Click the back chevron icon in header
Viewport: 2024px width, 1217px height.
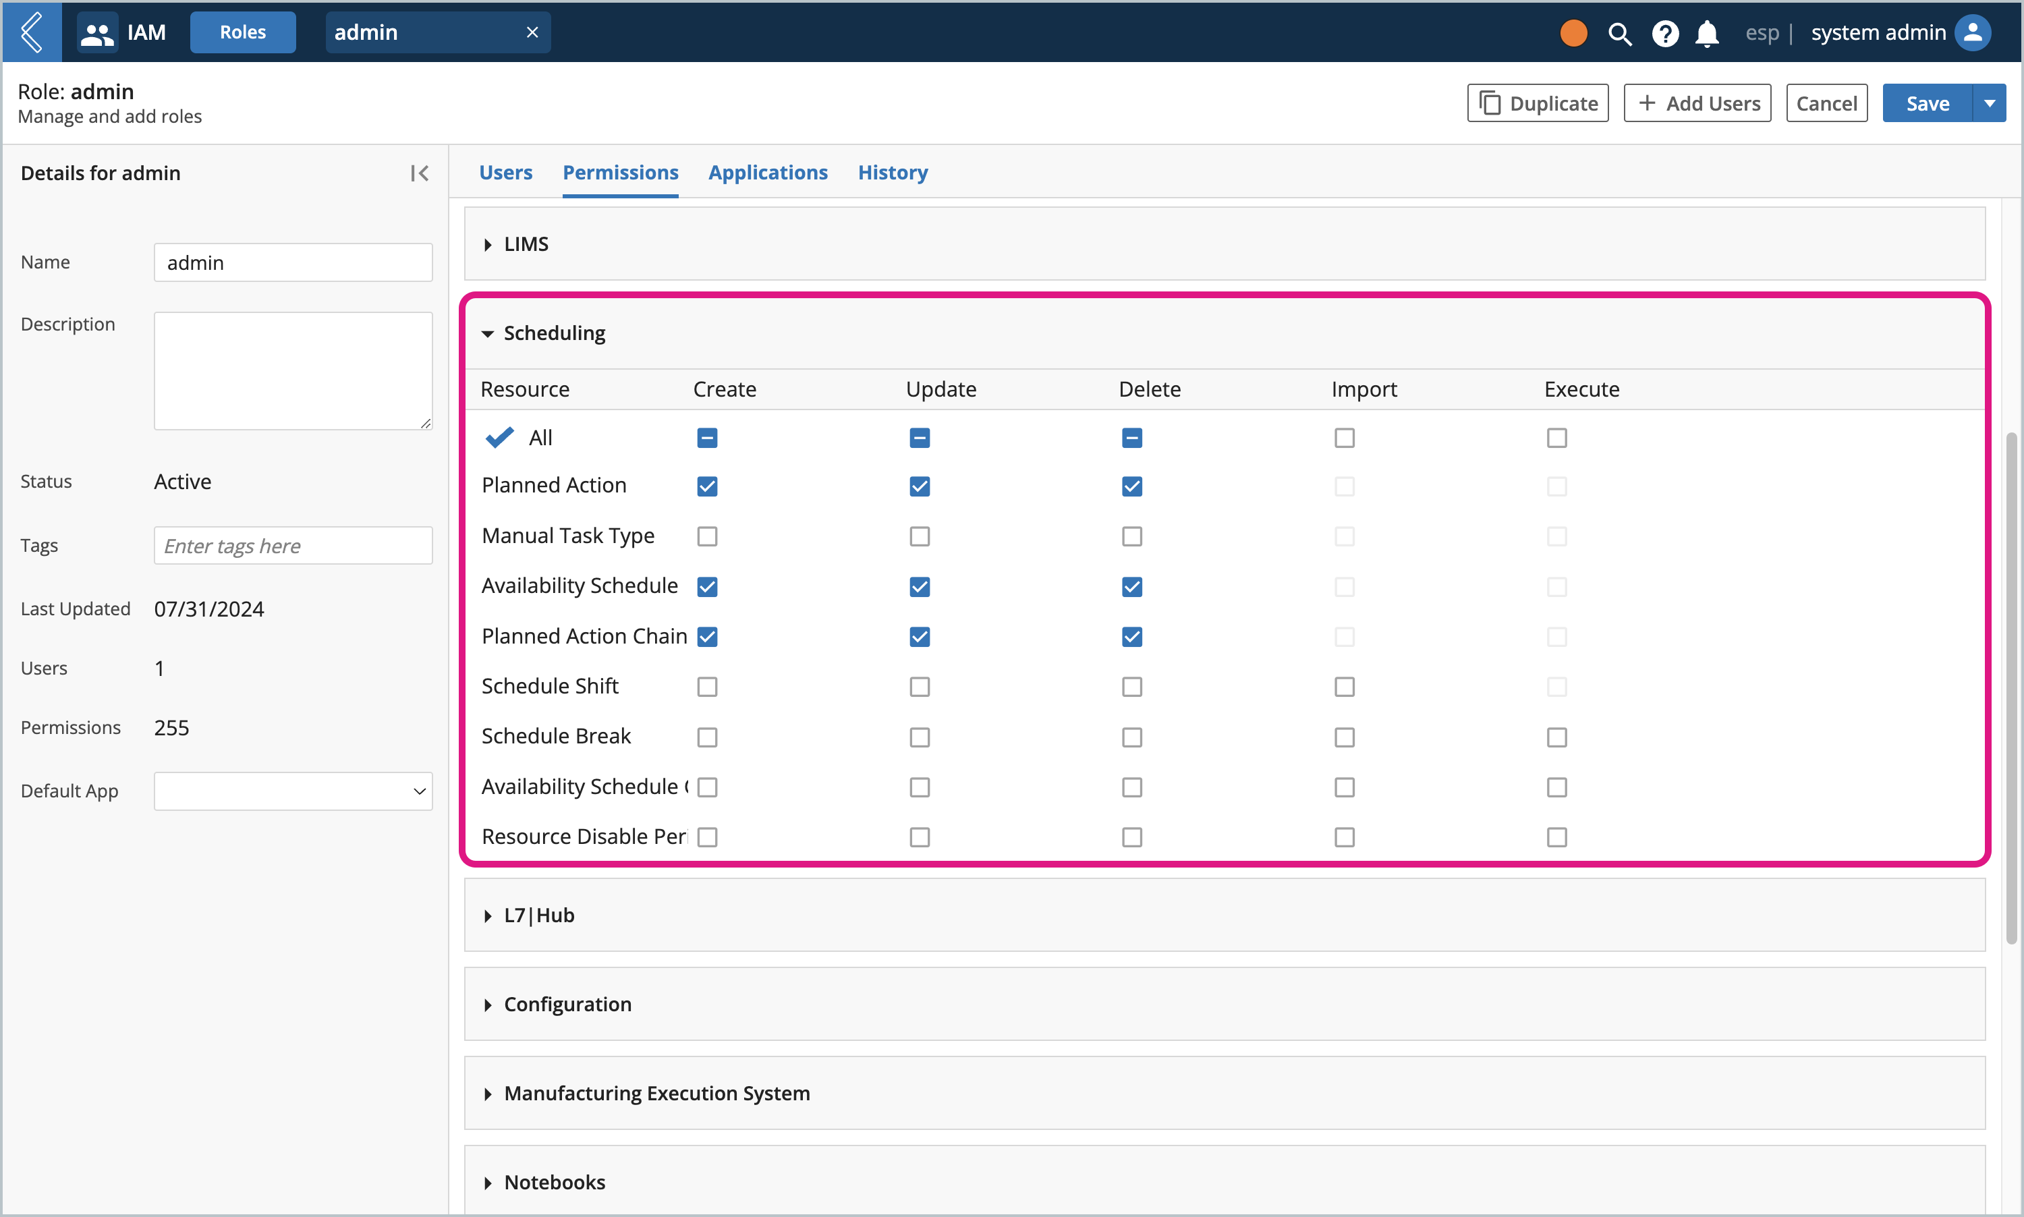tap(31, 32)
